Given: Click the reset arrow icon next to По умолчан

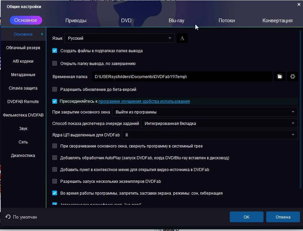Looking at the screenshot, I should coord(8,217).
